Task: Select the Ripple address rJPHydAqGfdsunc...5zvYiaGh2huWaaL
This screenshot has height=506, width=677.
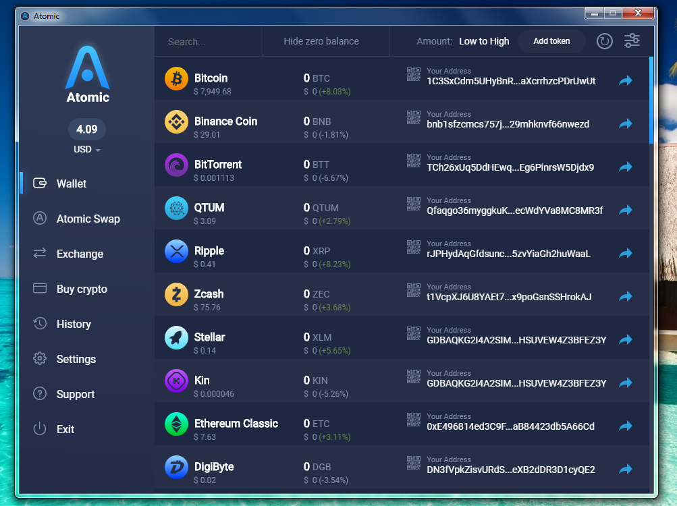Action: pyautogui.click(x=509, y=254)
